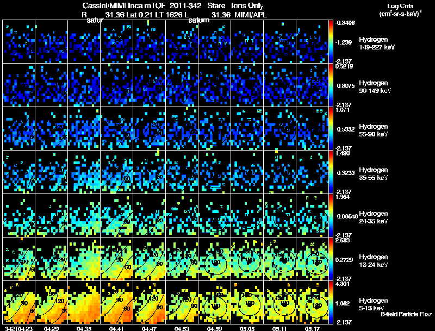
Task: Click the '04:35' time label
Action: point(84,329)
